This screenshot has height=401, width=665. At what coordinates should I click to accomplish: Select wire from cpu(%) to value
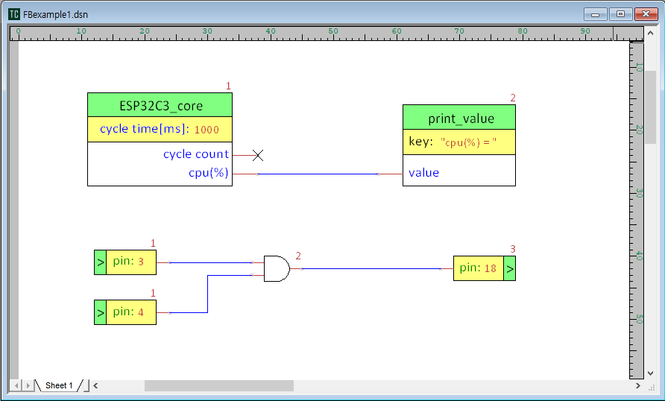click(318, 174)
